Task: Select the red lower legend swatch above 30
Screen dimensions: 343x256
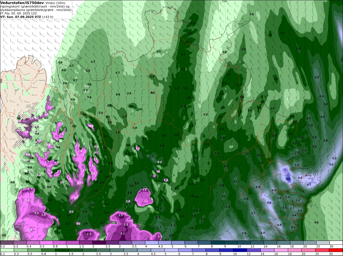Action: point(336,250)
